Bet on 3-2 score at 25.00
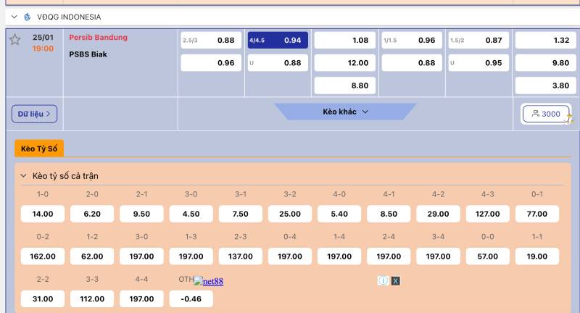The image size is (580, 313). pos(290,214)
